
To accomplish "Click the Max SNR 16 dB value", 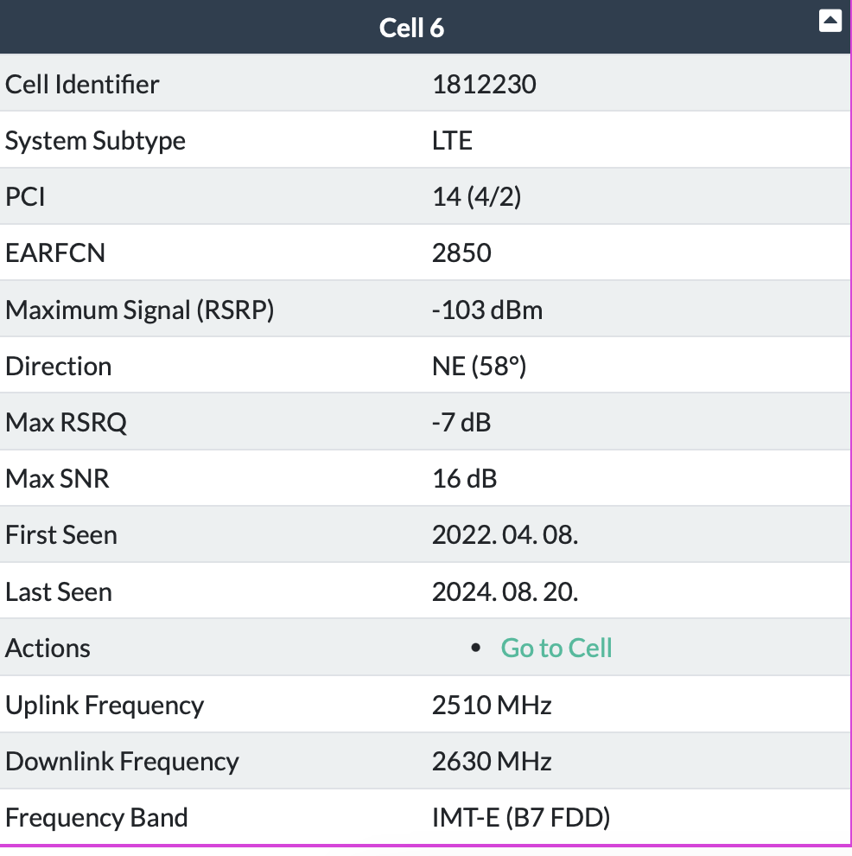I will tap(464, 479).
